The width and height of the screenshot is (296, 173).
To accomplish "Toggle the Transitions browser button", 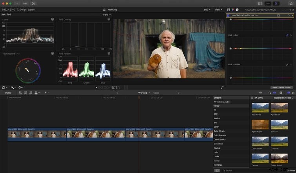I will tap(293, 93).
